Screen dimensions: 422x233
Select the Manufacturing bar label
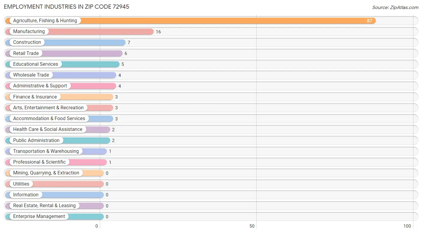29,32
